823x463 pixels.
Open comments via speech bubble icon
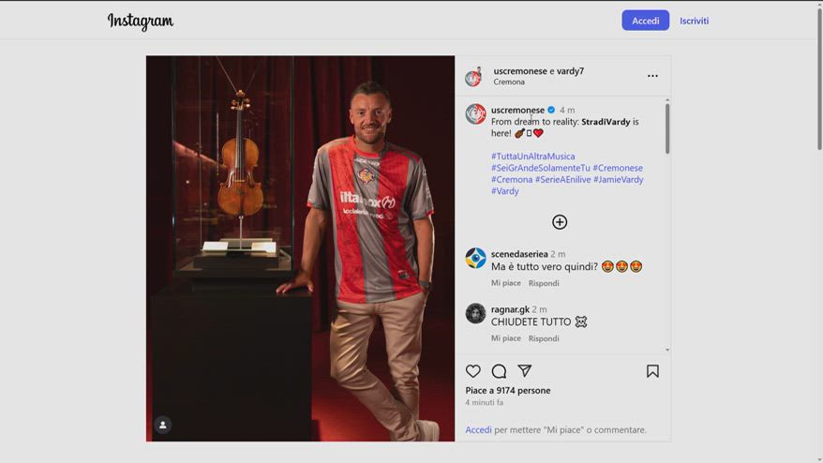coord(499,371)
